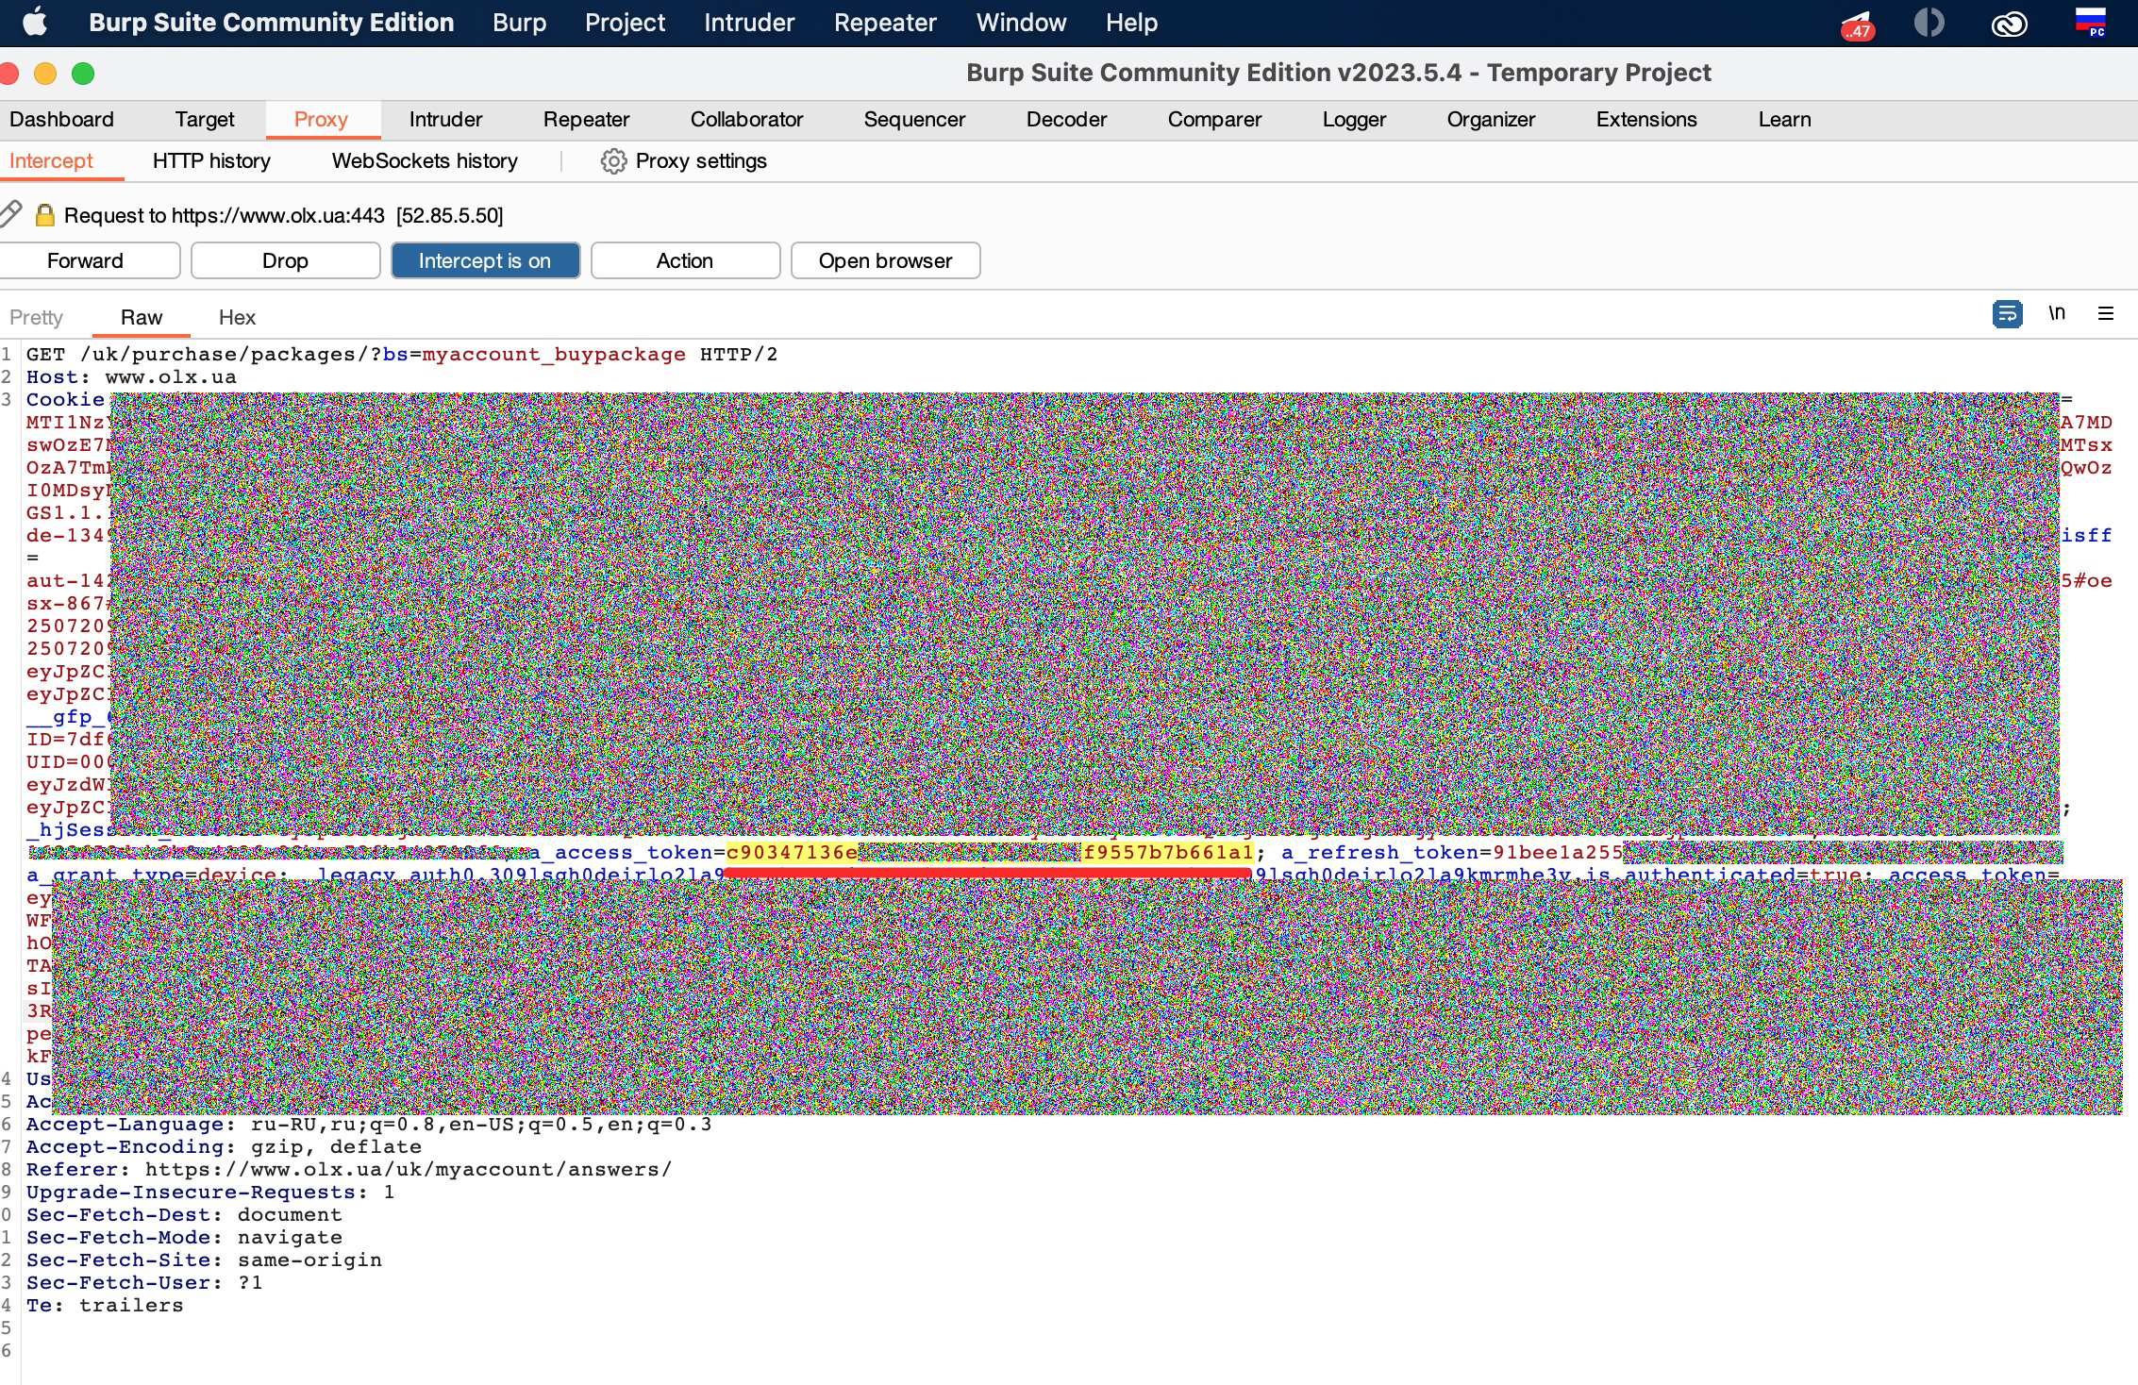Viewport: 2138px width, 1385px height.
Task: Click the Russian keyboard input flag icon
Action: point(2090,21)
